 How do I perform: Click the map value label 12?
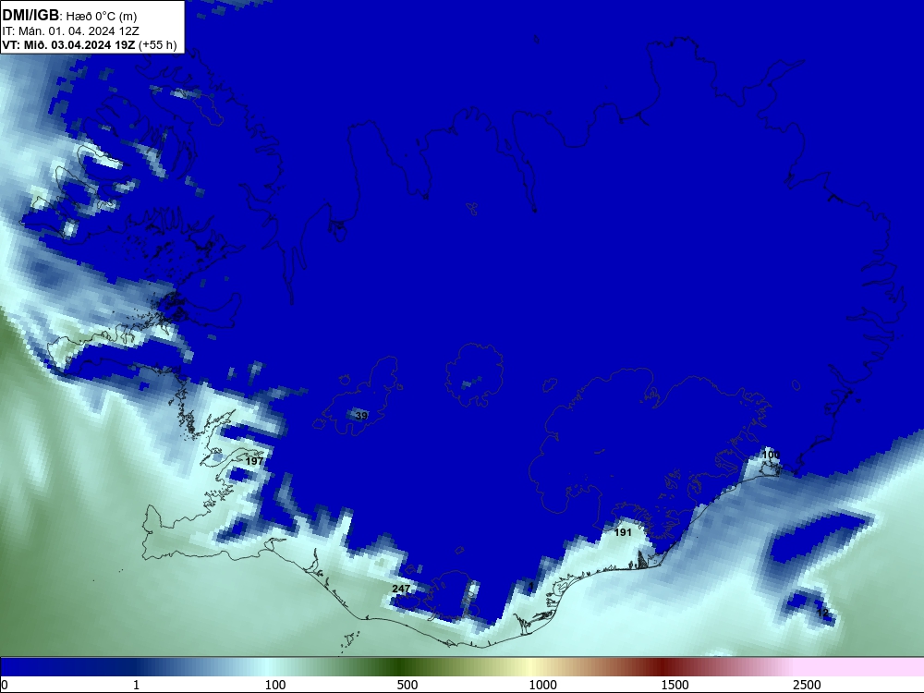pos(822,613)
